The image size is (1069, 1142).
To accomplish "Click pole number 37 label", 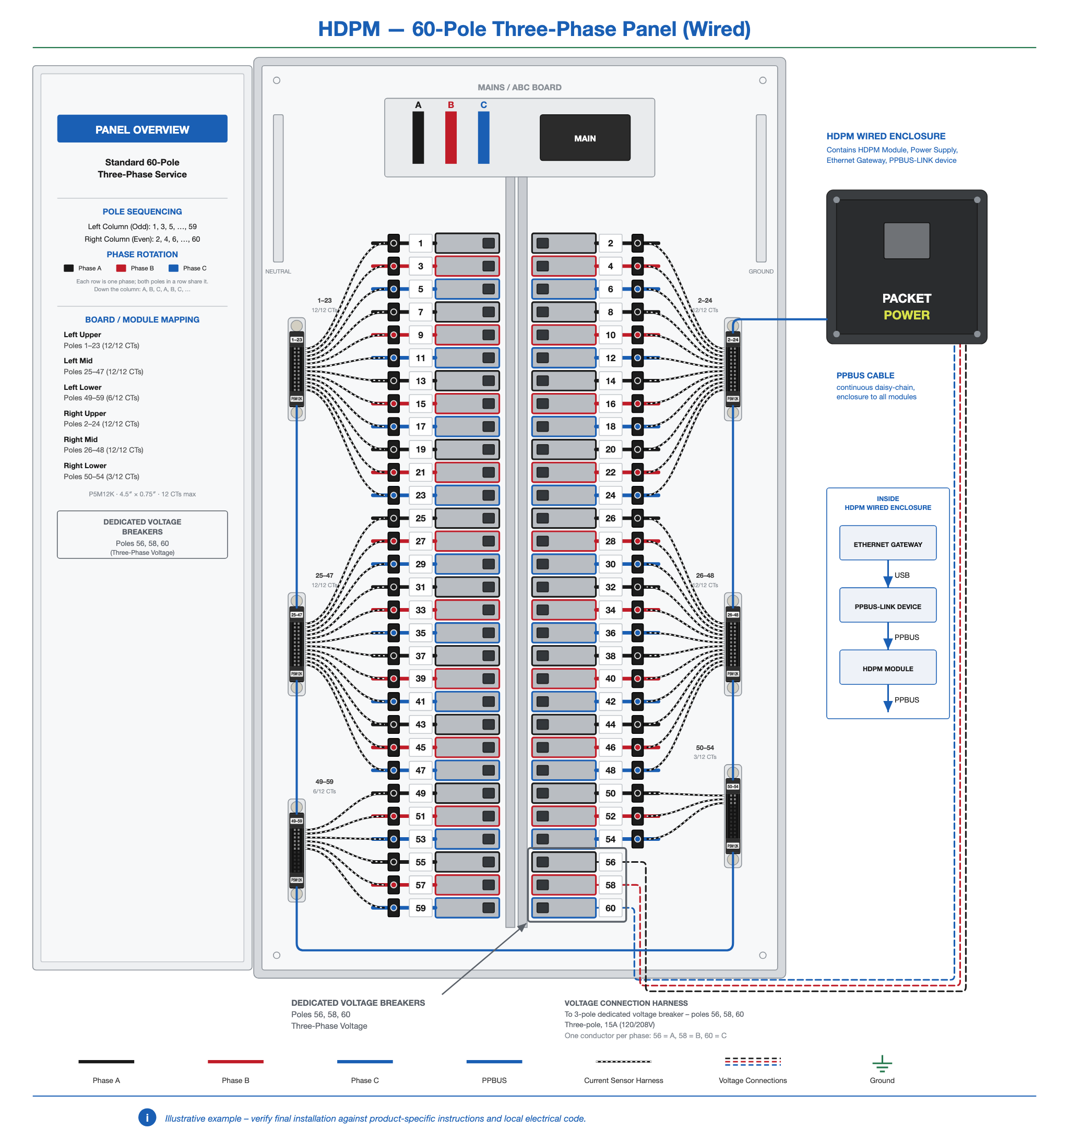I will tap(421, 656).
